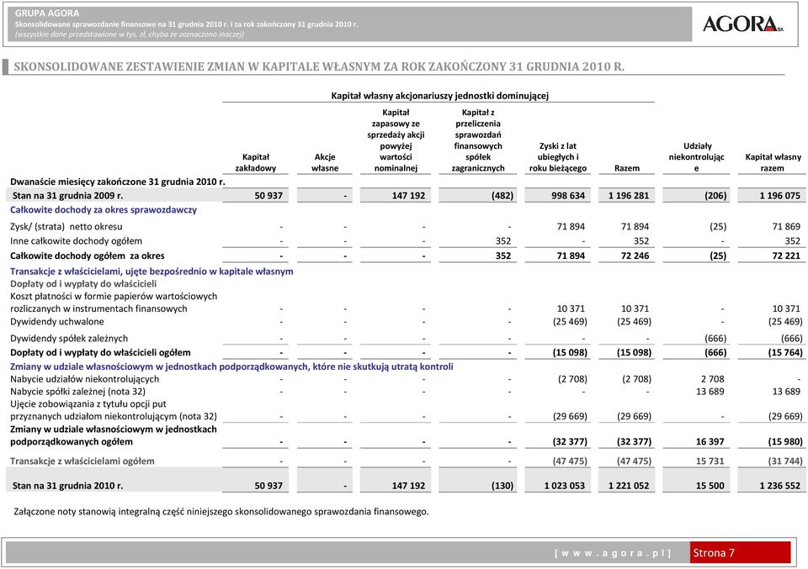Image resolution: width=808 pixels, height=569 pixels.
Task: Click the value 16 397
Action: tap(710, 441)
